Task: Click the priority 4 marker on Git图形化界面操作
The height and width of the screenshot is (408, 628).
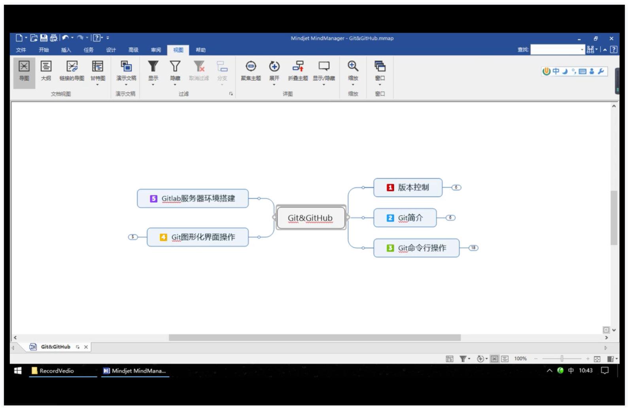Action: click(x=163, y=237)
